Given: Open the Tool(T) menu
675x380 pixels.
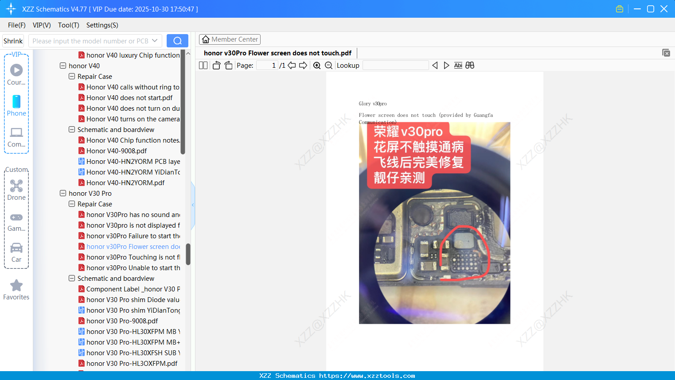Looking at the screenshot, I should 69,25.
